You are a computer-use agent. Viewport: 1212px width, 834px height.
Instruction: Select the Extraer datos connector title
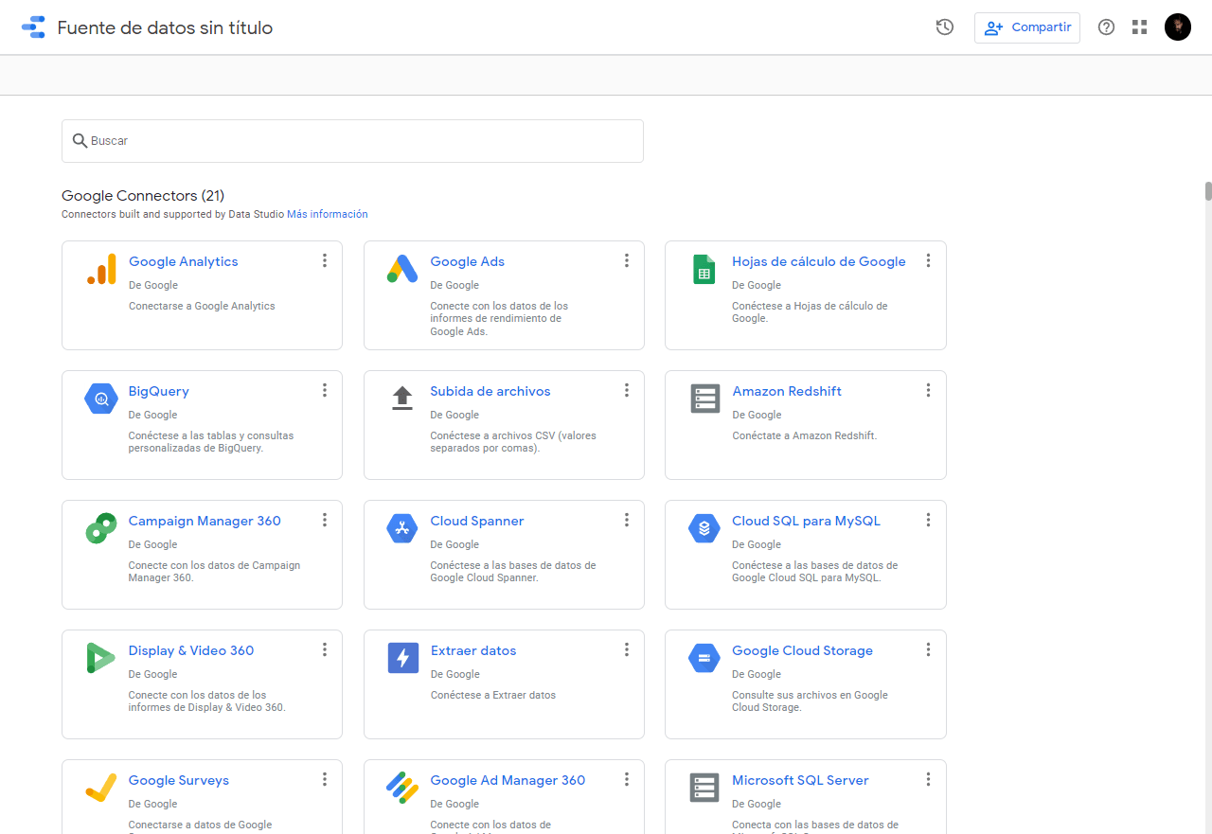point(473,650)
